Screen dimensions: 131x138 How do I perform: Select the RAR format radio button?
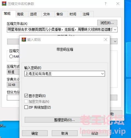11,57
